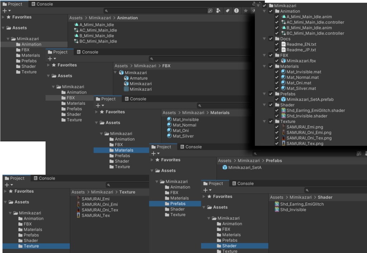Click search field in the Animation-view window
Viewport: 367px width, 253px height.
tap(156, 11)
